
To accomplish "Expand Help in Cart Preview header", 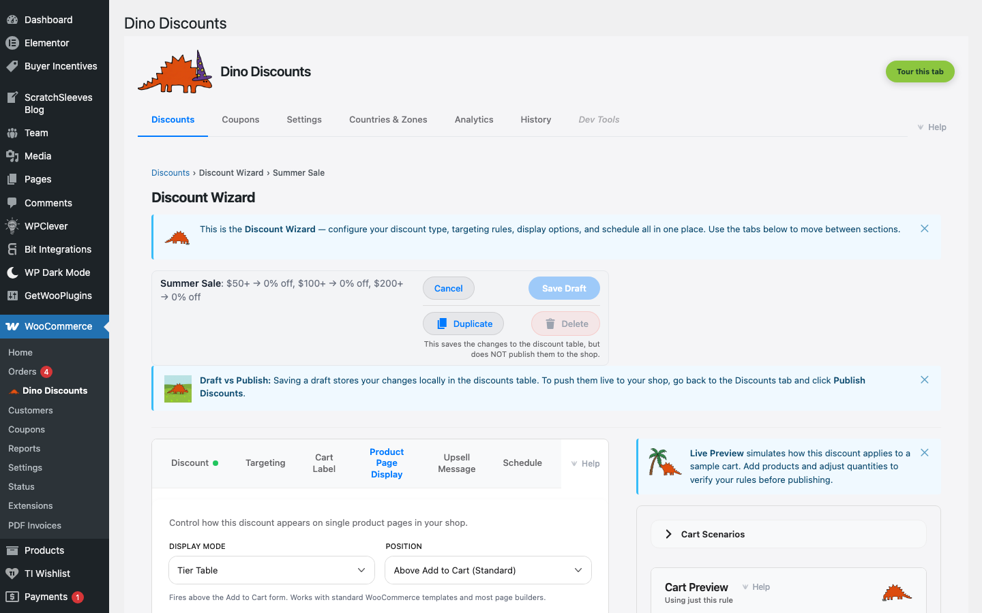I will click(x=756, y=587).
